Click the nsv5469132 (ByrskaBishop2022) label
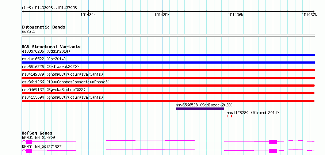The height and width of the screenshot is (155, 325). 54,90
